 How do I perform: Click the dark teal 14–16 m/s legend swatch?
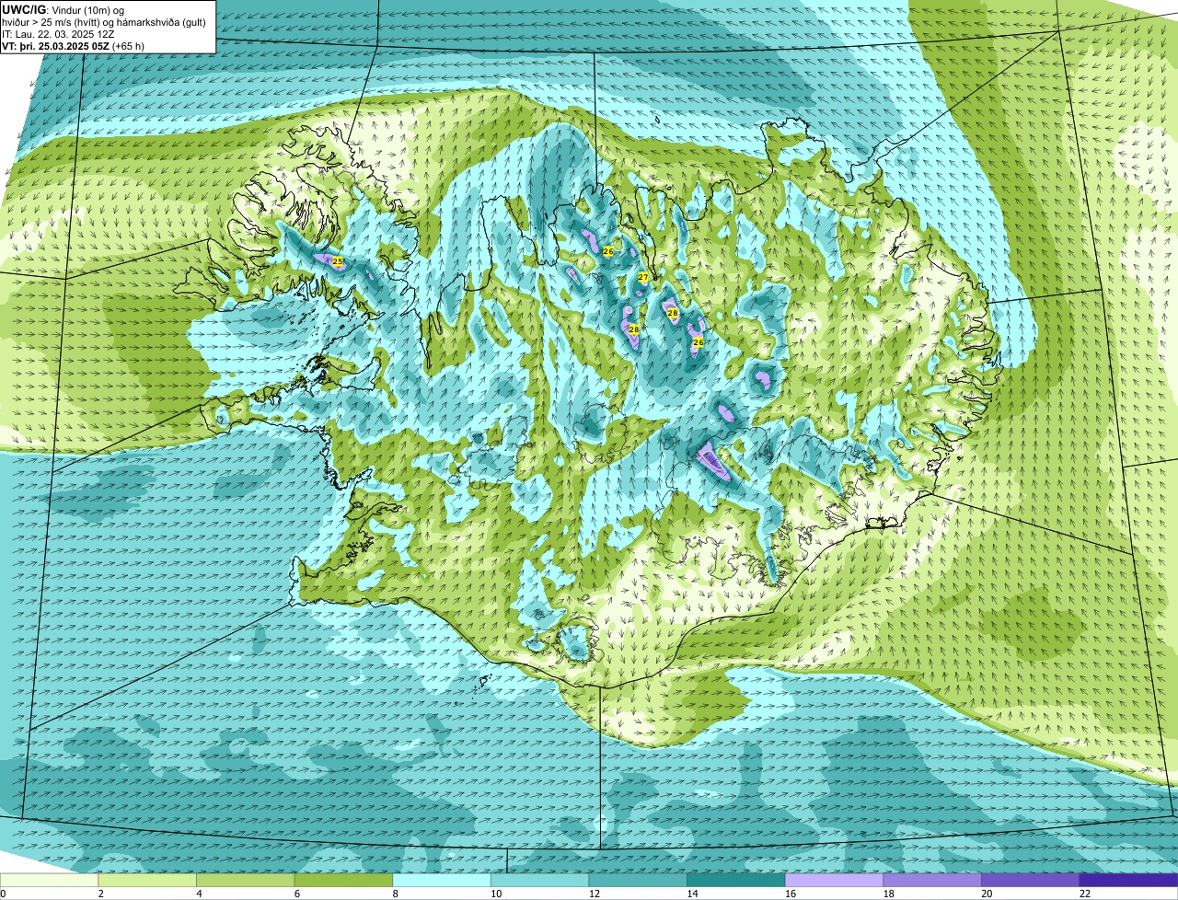tap(736, 881)
